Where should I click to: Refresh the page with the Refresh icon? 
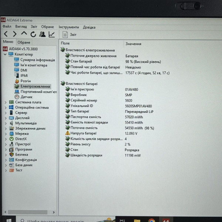pyautogui.click(x=33, y=34)
